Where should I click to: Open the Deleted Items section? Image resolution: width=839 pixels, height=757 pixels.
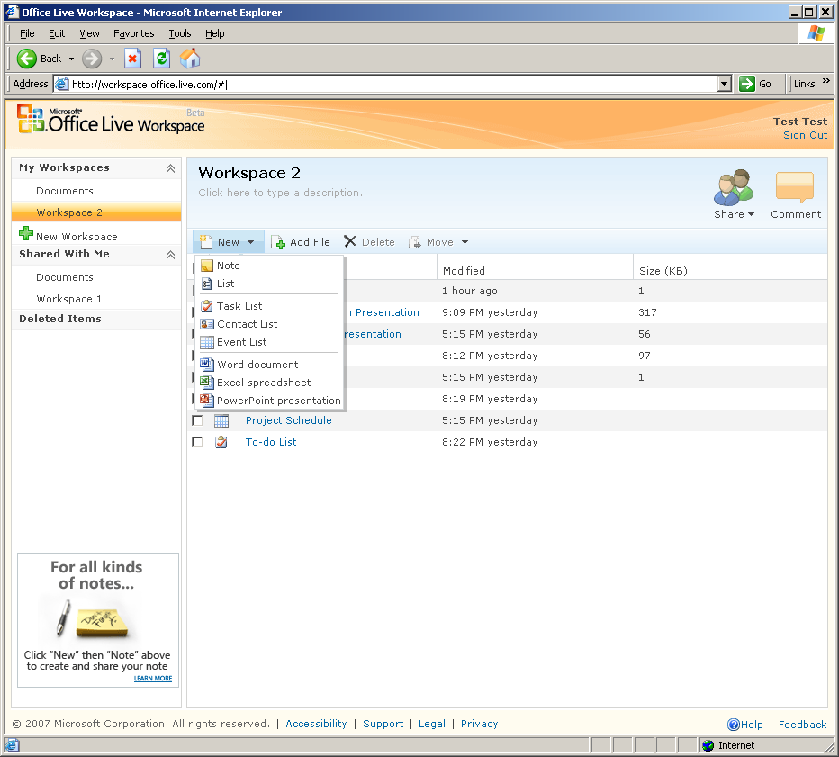coord(60,319)
